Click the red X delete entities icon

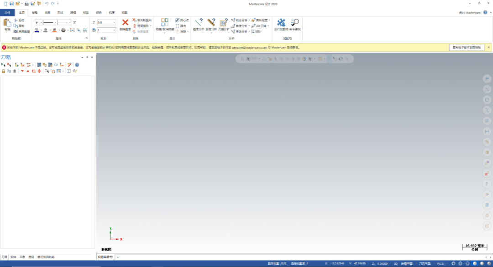125,23
